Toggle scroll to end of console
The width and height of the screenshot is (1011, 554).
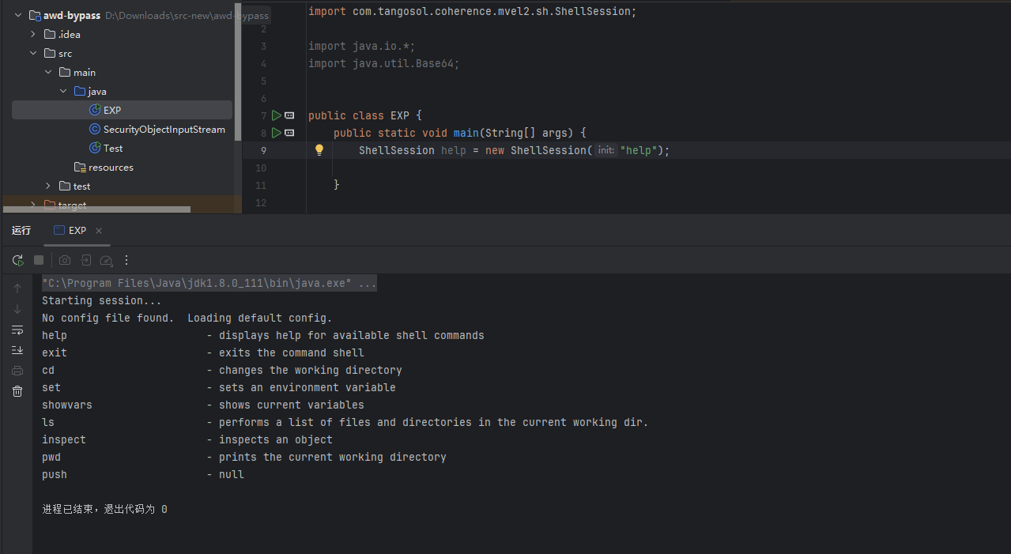pos(17,350)
